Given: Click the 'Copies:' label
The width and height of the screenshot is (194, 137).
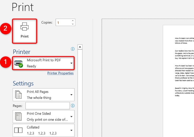Looking at the screenshot, I should click(47, 22).
